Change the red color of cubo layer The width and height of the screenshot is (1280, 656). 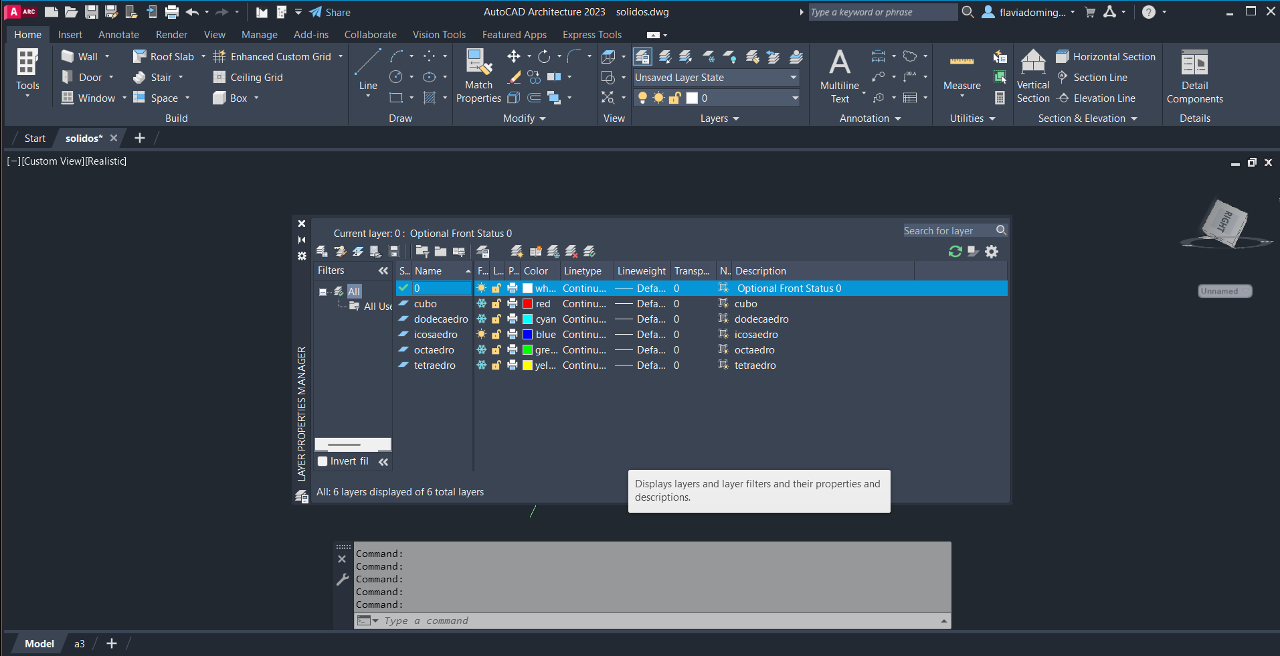click(528, 304)
